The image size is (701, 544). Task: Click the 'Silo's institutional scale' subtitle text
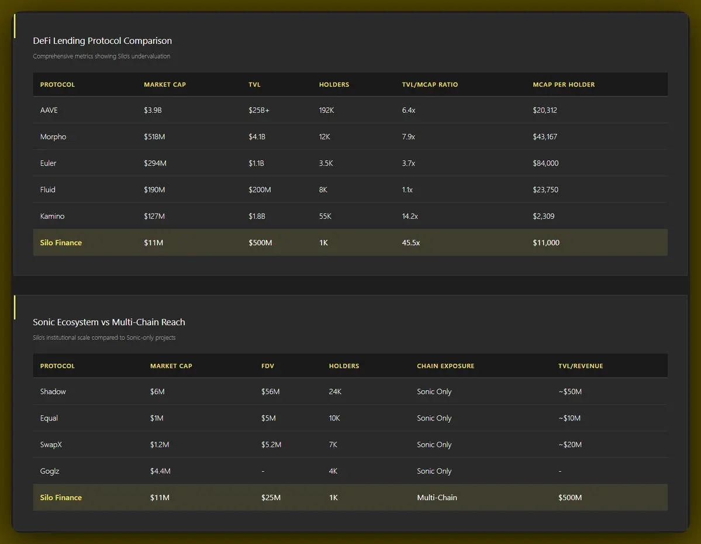point(104,338)
